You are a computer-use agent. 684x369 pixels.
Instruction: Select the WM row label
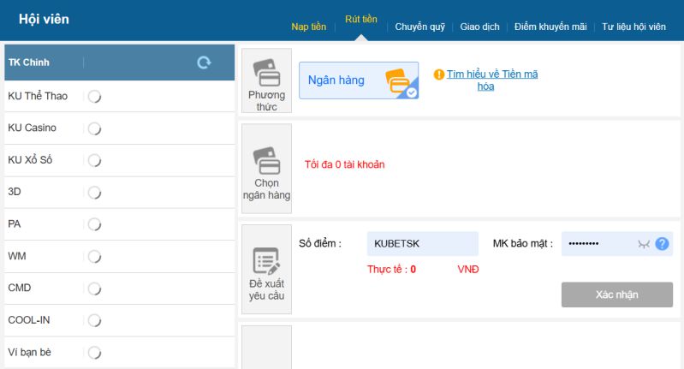17,256
